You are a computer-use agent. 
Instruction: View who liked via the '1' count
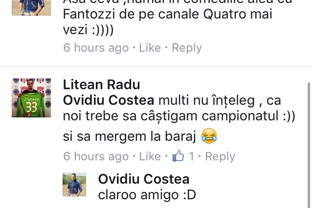(191, 156)
